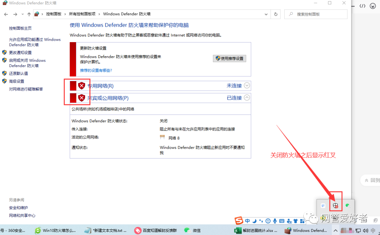
Task: Switch to Windows Defend... taskbar item
Action: click(306, 230)
